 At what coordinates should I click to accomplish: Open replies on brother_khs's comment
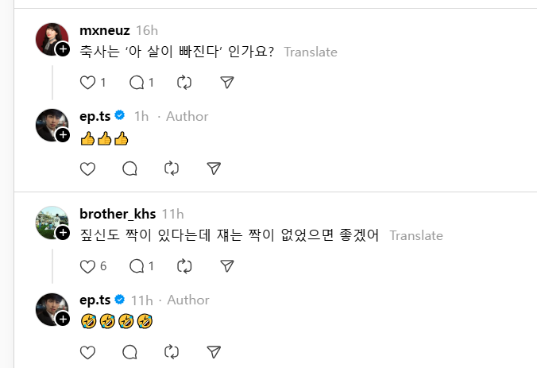pyautogui.click(x=136, y=265)
